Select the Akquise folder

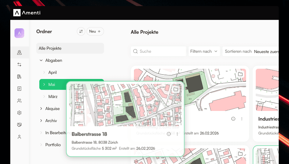point(53,109)
